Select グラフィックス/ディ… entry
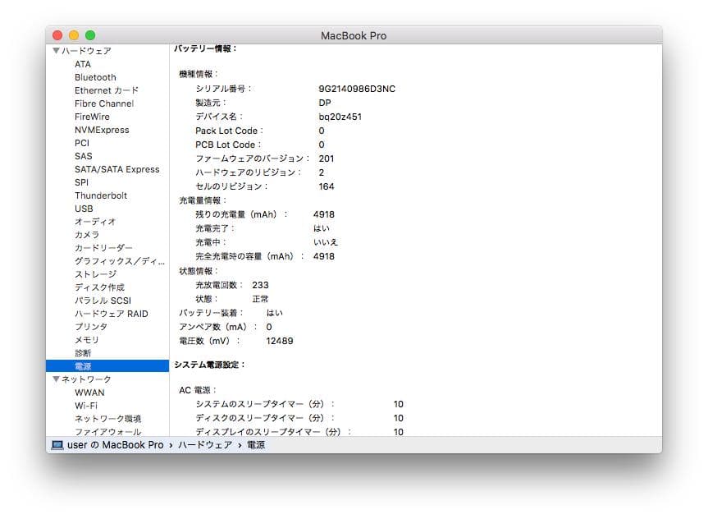This screenshot has height=519, width=708. coord(120,261)
